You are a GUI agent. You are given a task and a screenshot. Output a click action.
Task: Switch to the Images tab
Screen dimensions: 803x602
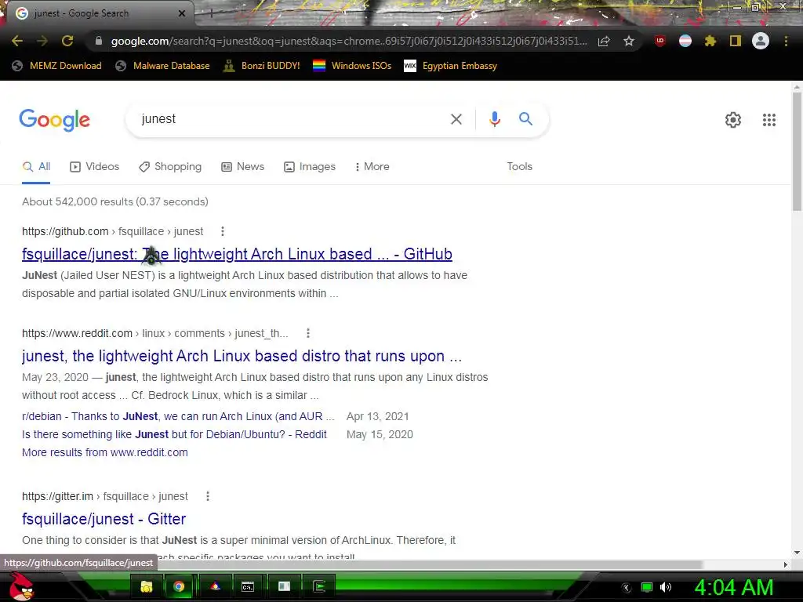point(310,166)
